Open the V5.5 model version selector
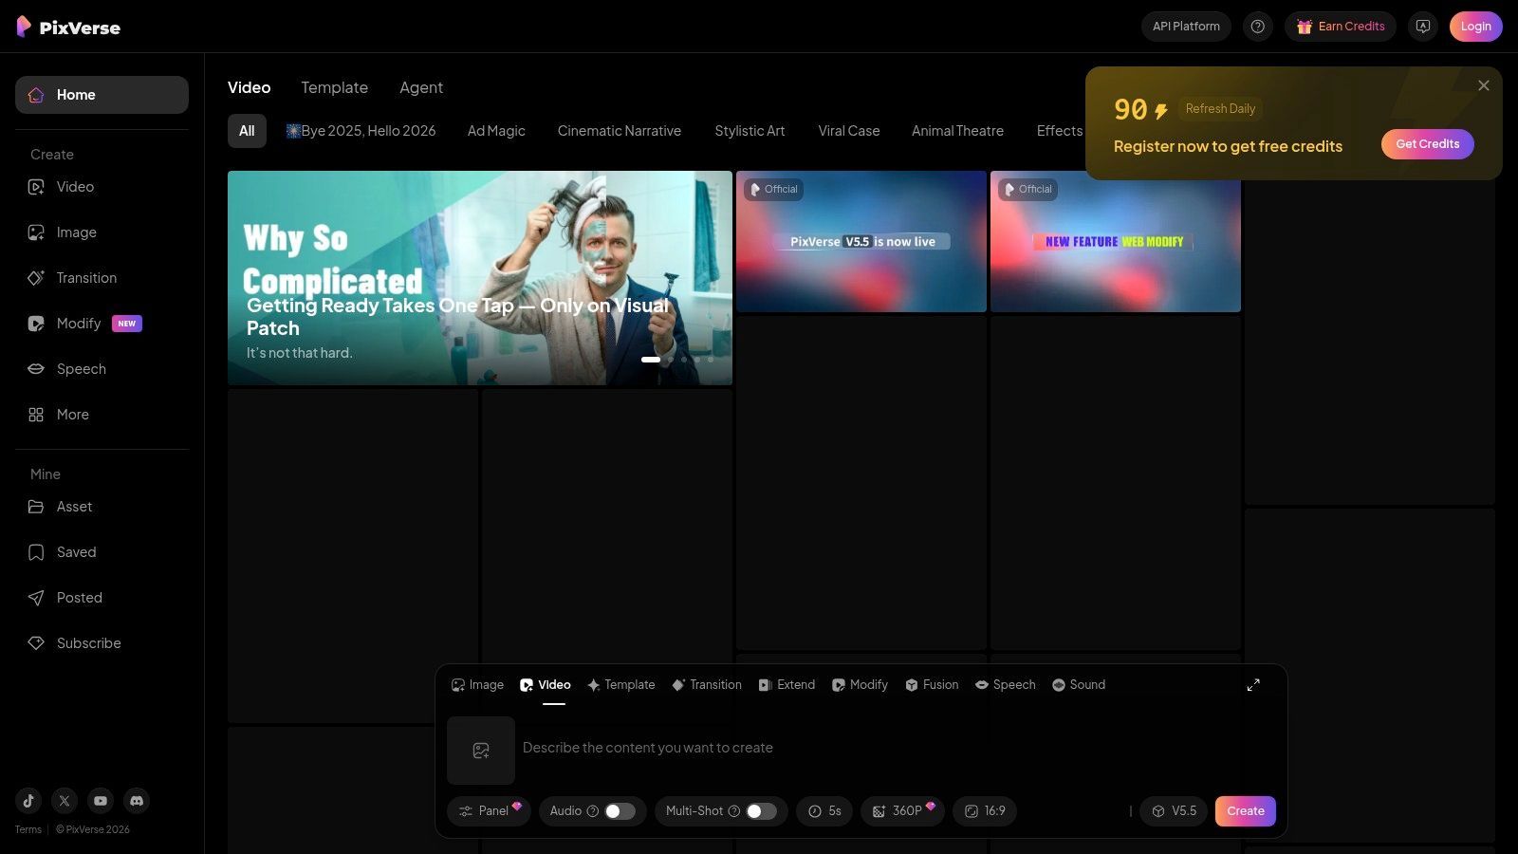This screenshot has width=1518, height=854. point(1174,811)
